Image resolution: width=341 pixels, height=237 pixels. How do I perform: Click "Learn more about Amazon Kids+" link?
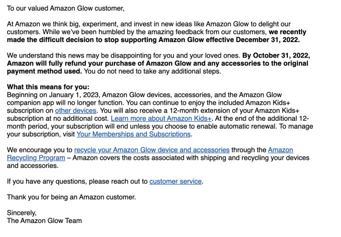click(x=161, y=118)
